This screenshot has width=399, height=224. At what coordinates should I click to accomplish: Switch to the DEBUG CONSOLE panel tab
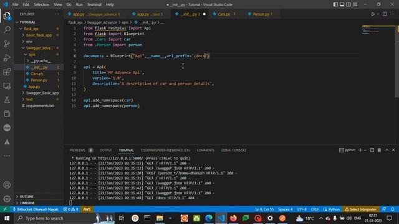click(234, 150)
